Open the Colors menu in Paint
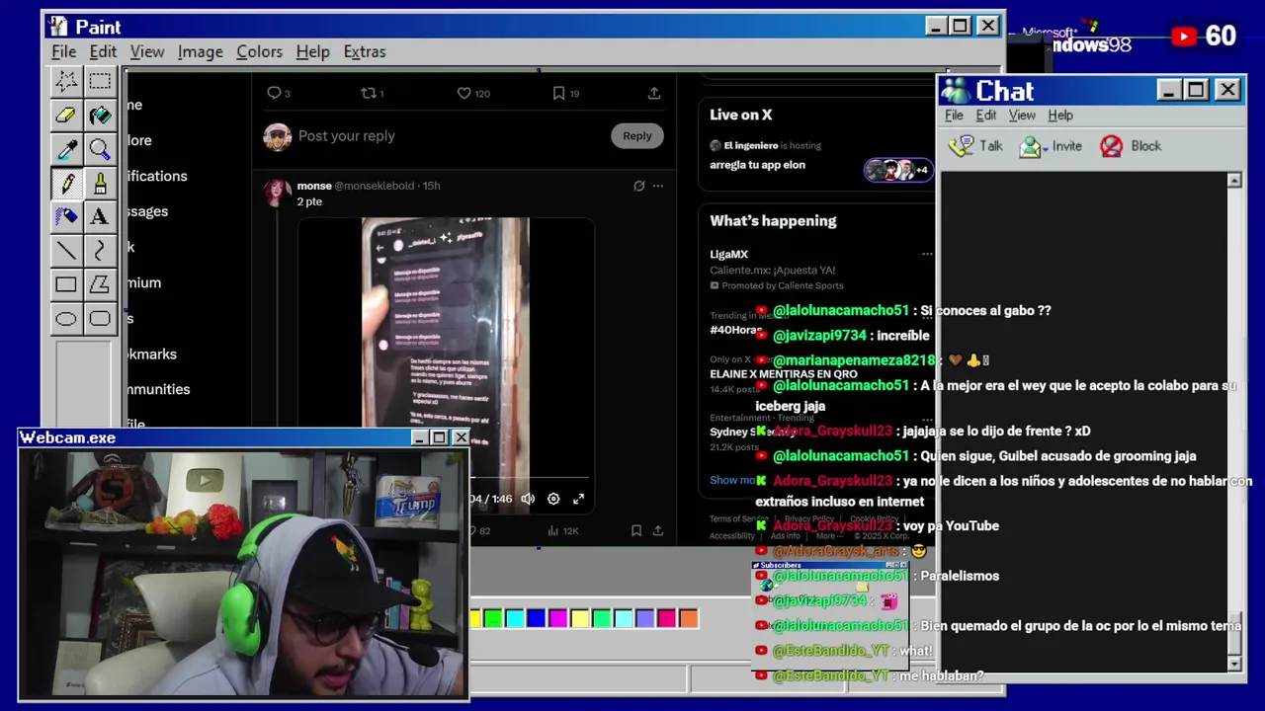 click(259, 51)
